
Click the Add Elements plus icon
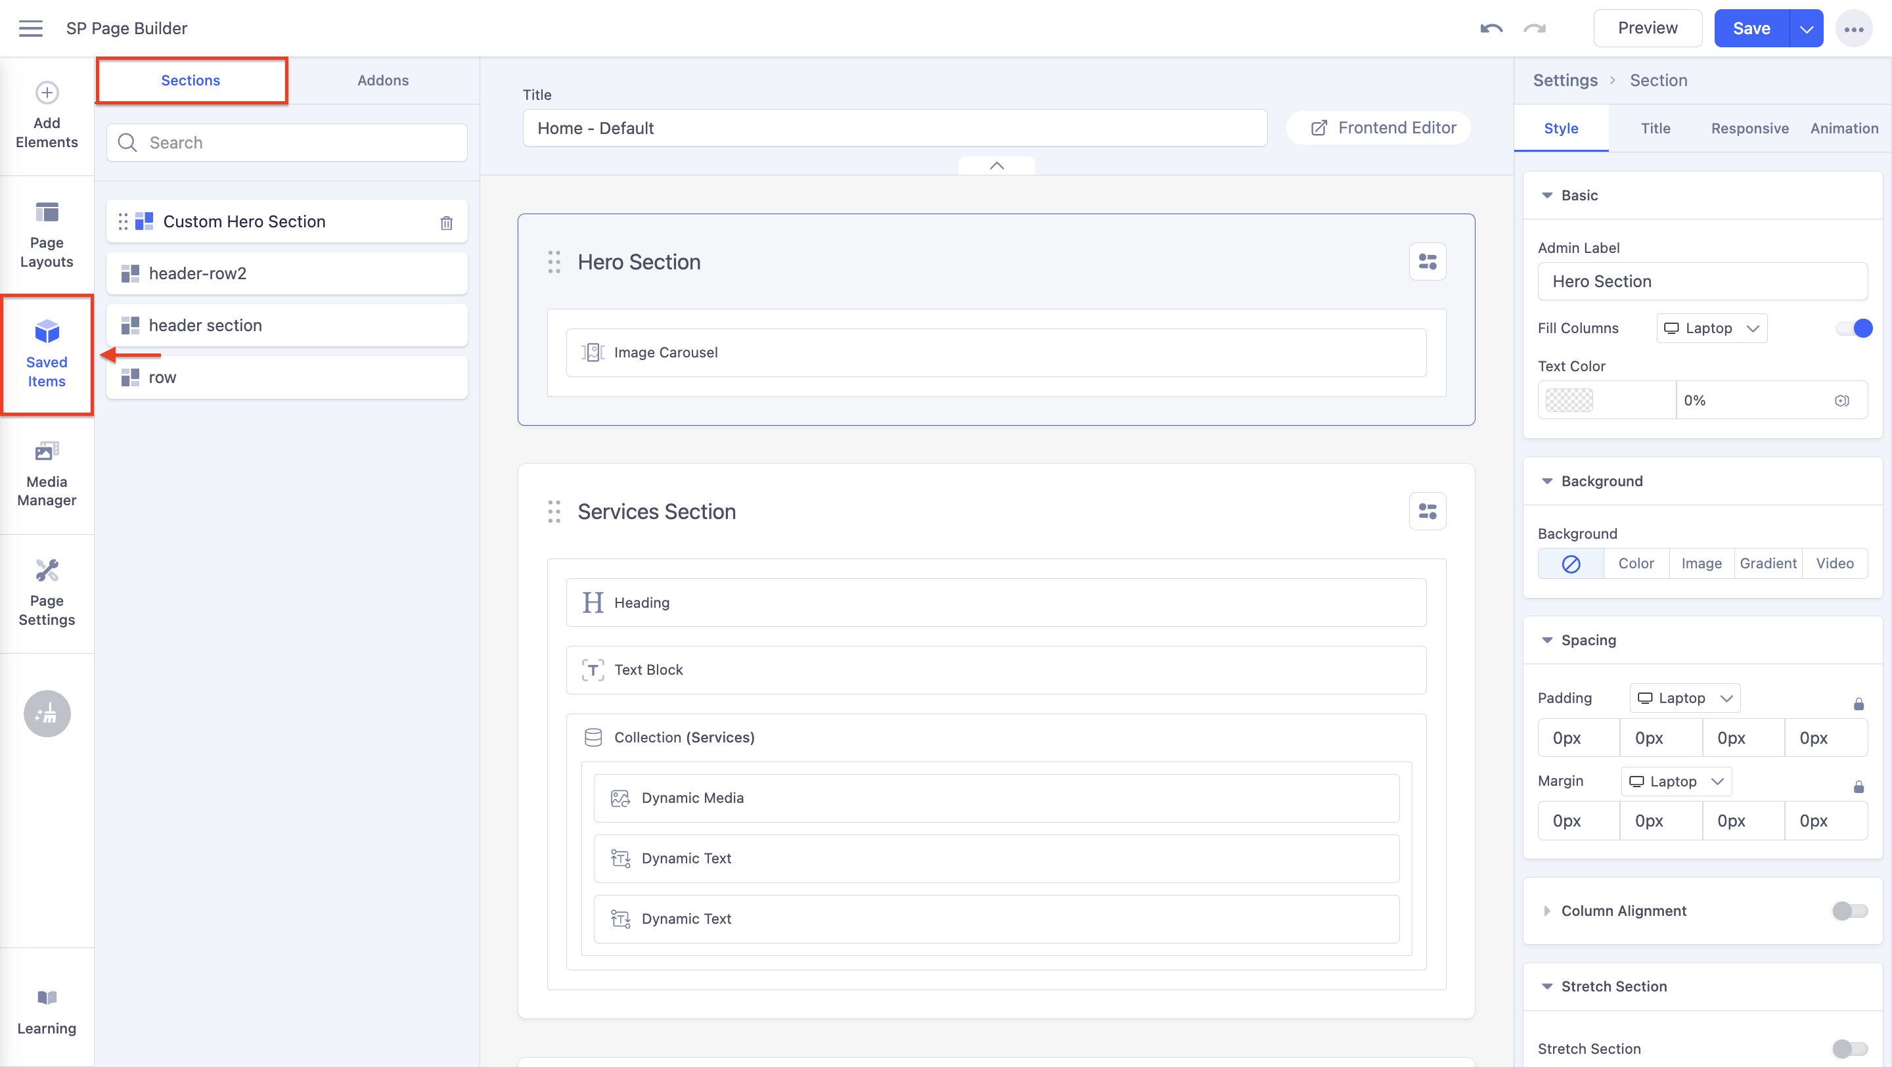click(46, 93)
